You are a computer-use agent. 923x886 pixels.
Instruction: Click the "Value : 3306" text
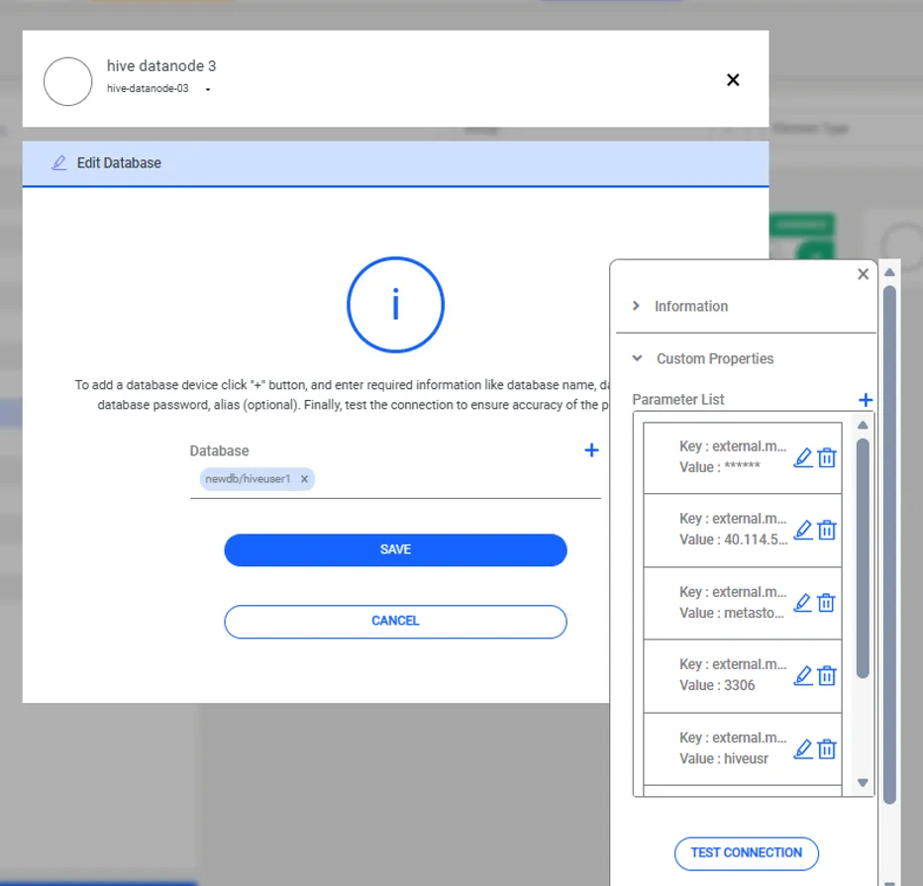pos(717,685)
